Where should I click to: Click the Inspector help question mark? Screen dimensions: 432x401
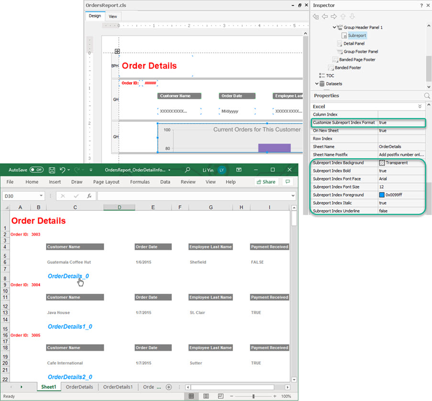coord(421,5)
